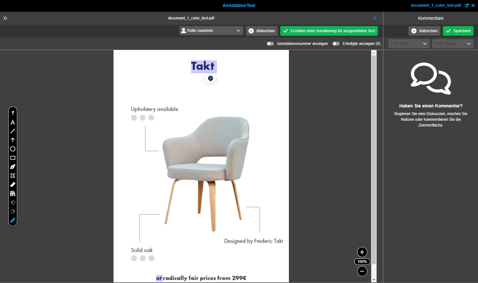Open the Filter Rolle dropdown
Viewport: 478px width, 283px height.
click(408, 44)
